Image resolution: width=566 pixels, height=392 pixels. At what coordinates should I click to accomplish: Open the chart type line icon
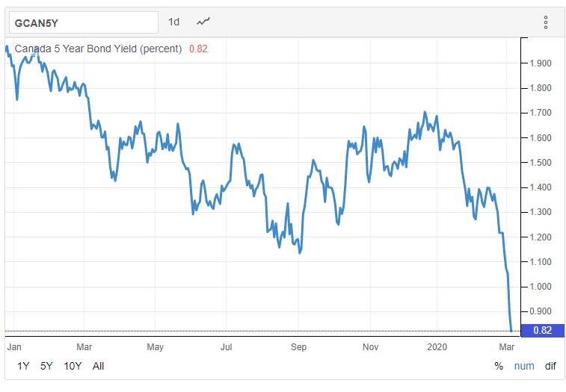pos(203,22)
